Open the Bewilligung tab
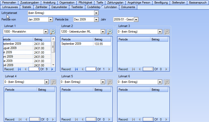The image size is (209, 122). click(161, 3)
